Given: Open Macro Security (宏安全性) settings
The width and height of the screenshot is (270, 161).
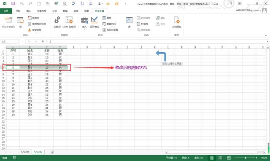Looking at the screenshot, I should [35, 30].
